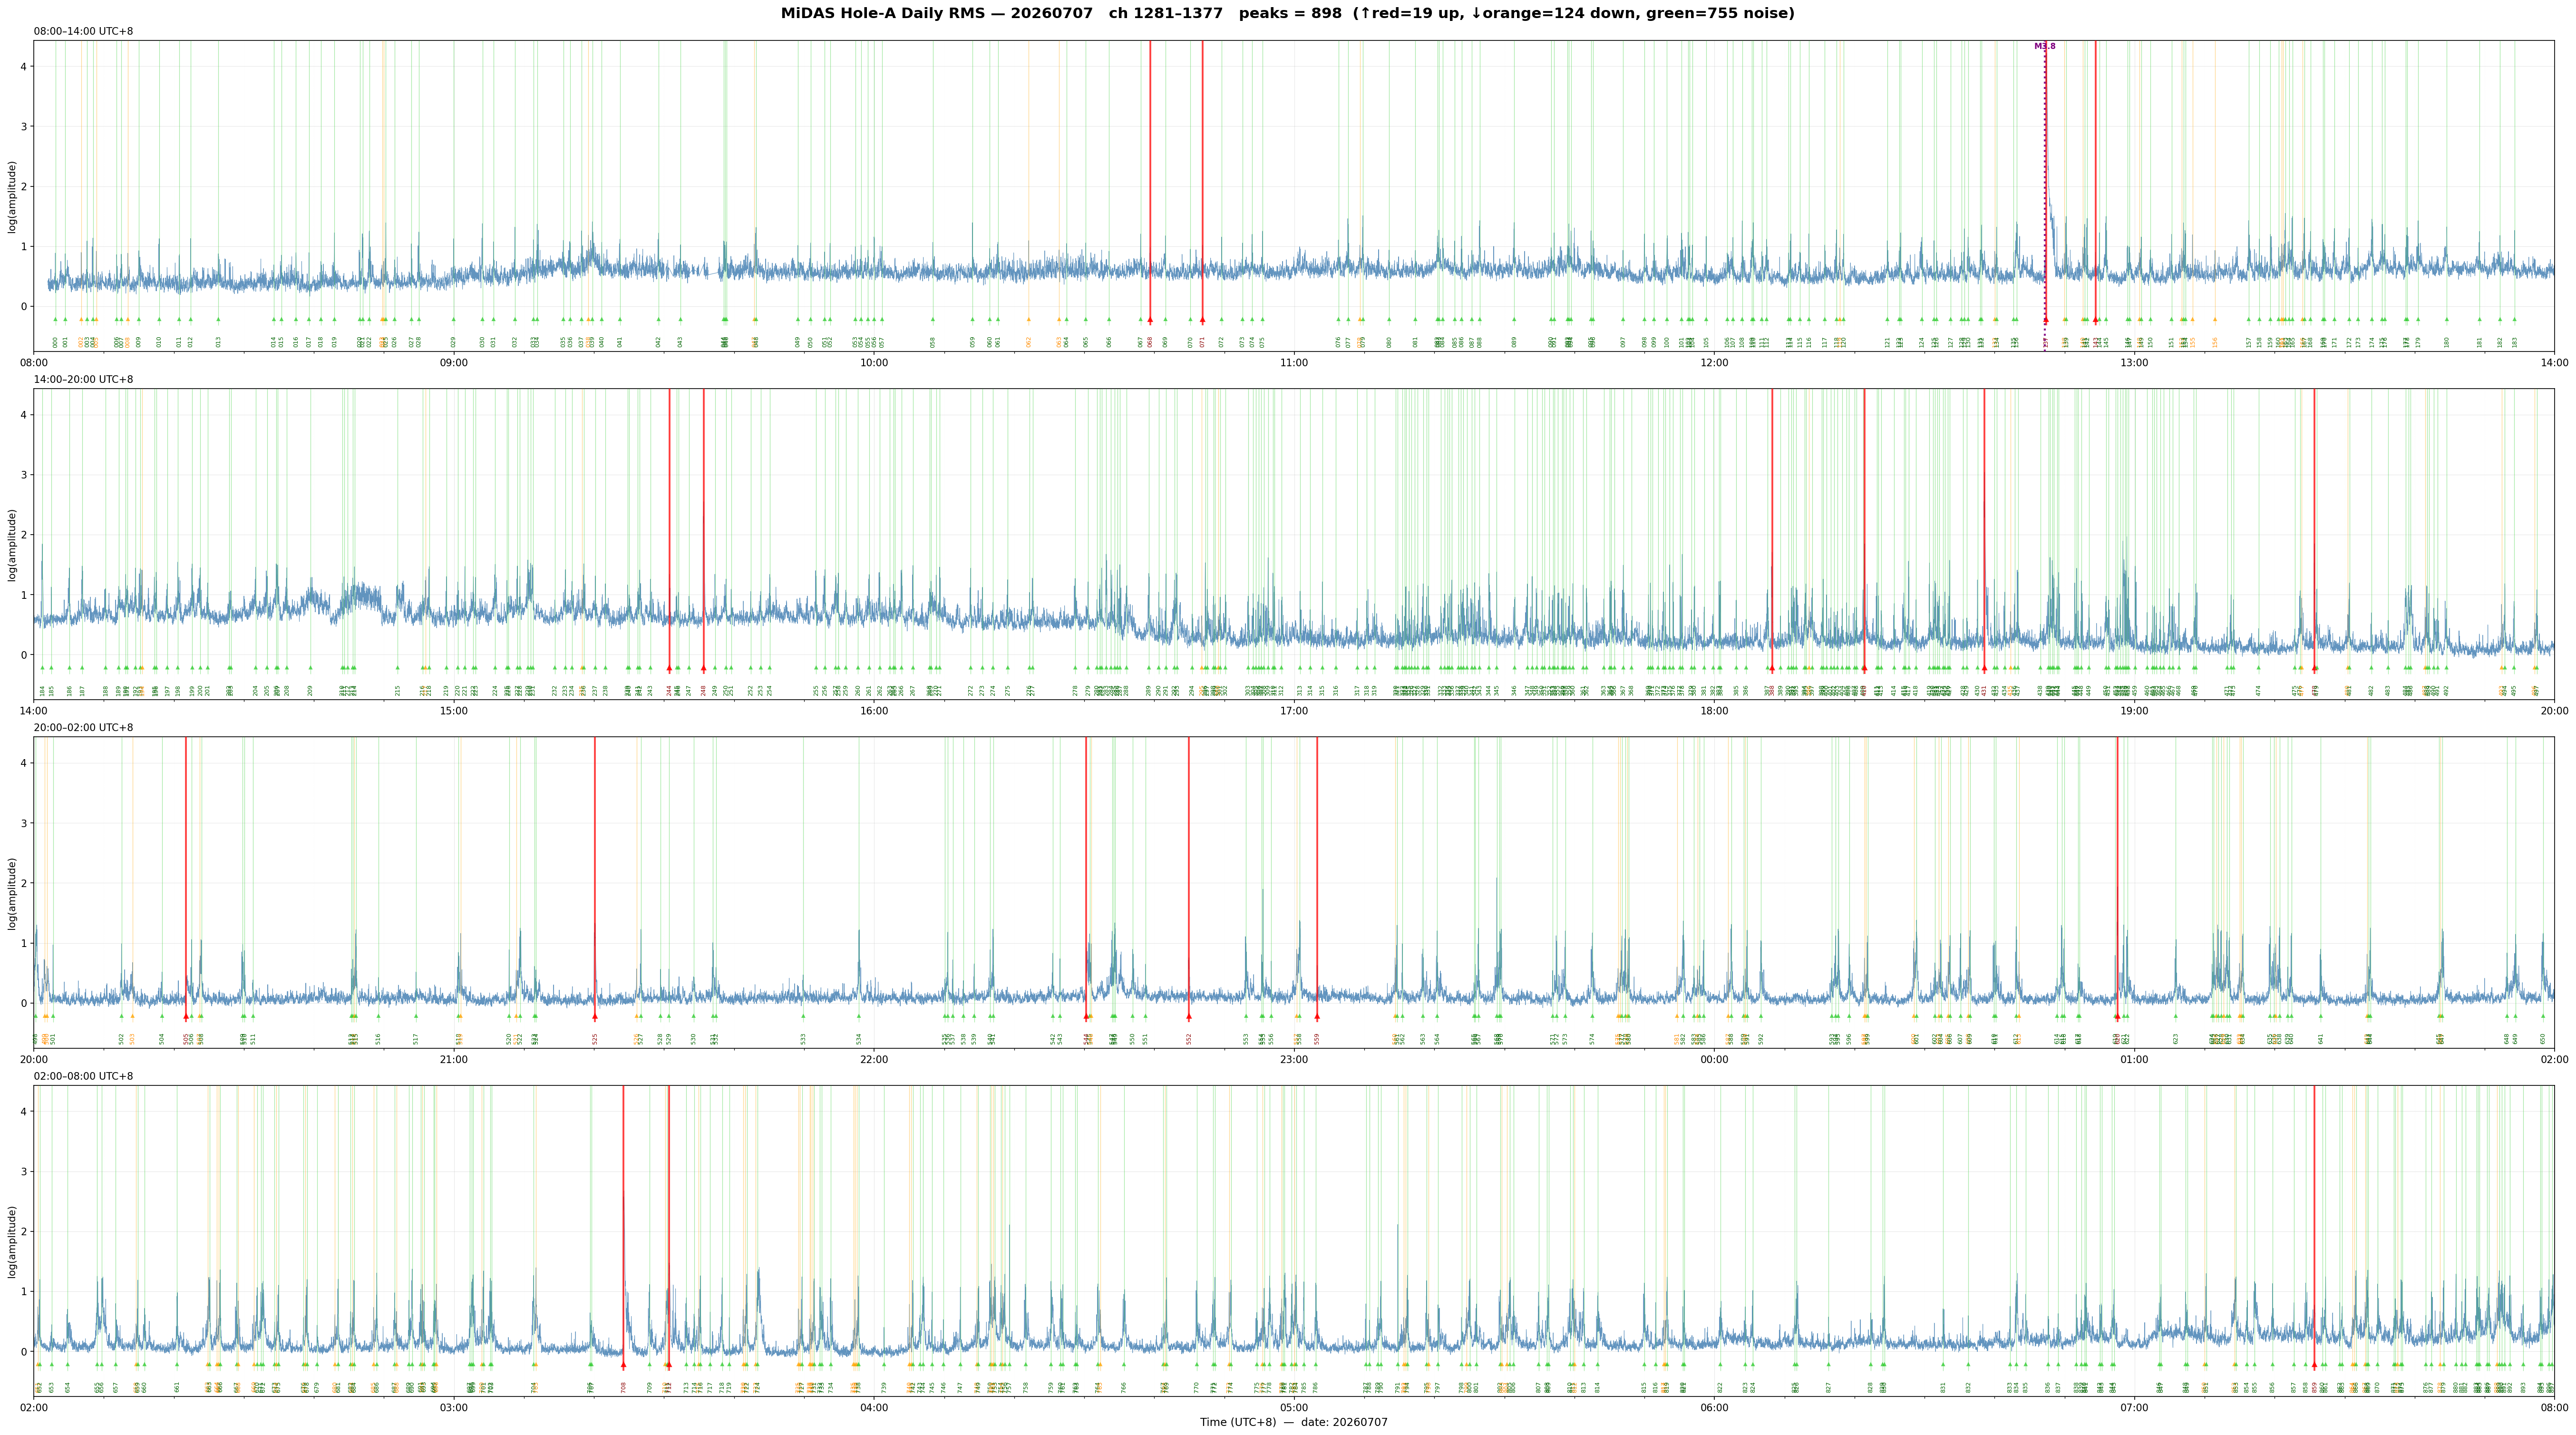Select the '02:00–08:00 UTC+8' panel heading

point(83,1076)
